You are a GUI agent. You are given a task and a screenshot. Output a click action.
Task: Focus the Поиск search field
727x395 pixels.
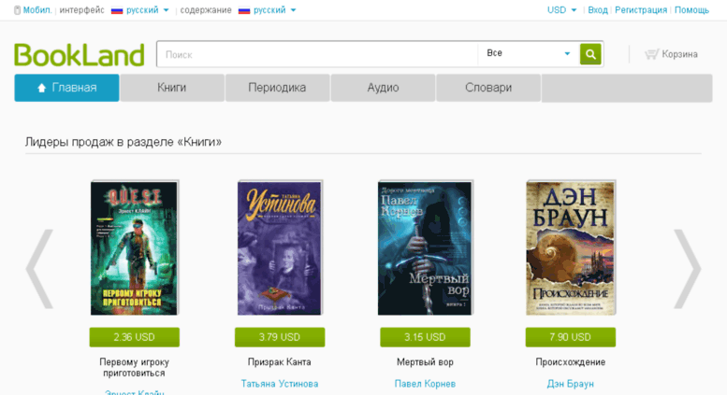click(317, 54)
